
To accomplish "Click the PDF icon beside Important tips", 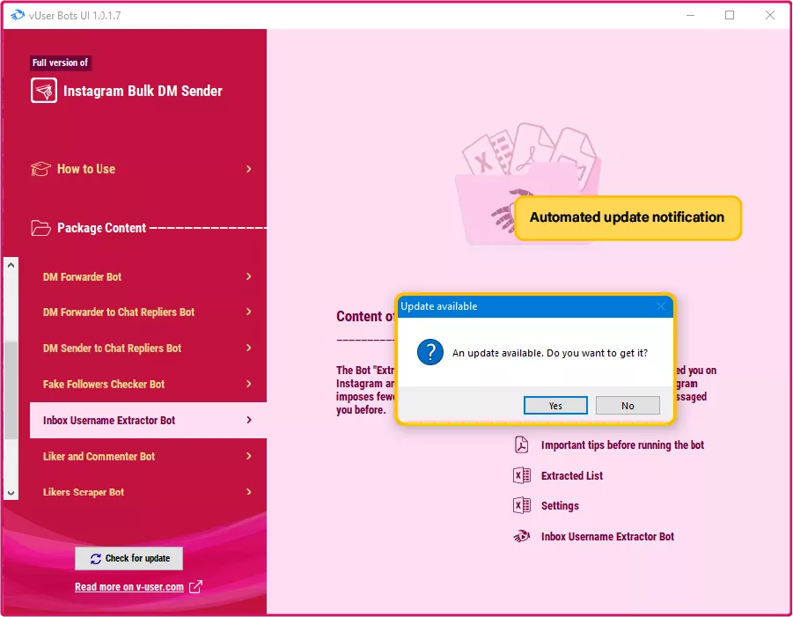I will click(x=521, y=445).
